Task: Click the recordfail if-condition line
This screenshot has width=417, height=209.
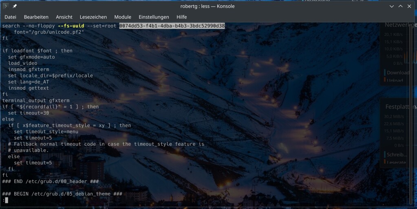Action: [x=51, y=107]
